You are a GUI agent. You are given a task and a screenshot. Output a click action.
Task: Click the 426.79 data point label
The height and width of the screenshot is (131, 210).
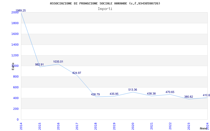click(x=96, y=94)
